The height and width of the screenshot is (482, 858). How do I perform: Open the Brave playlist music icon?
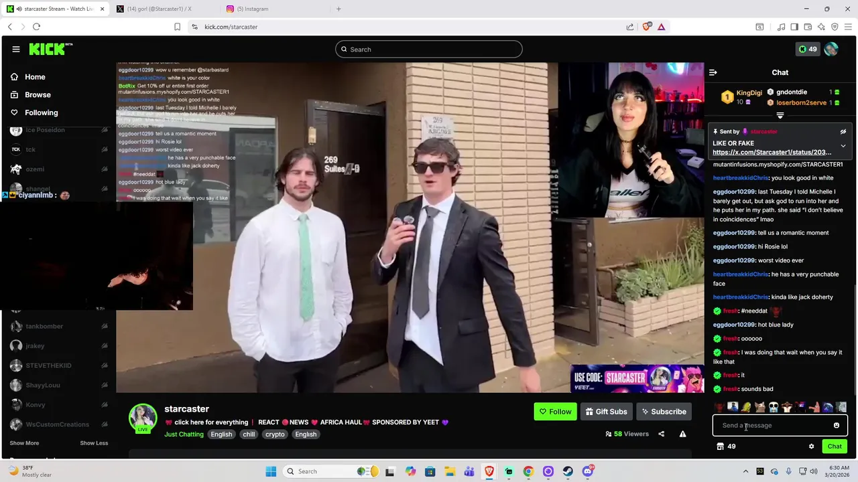click(x=782, y=27)
